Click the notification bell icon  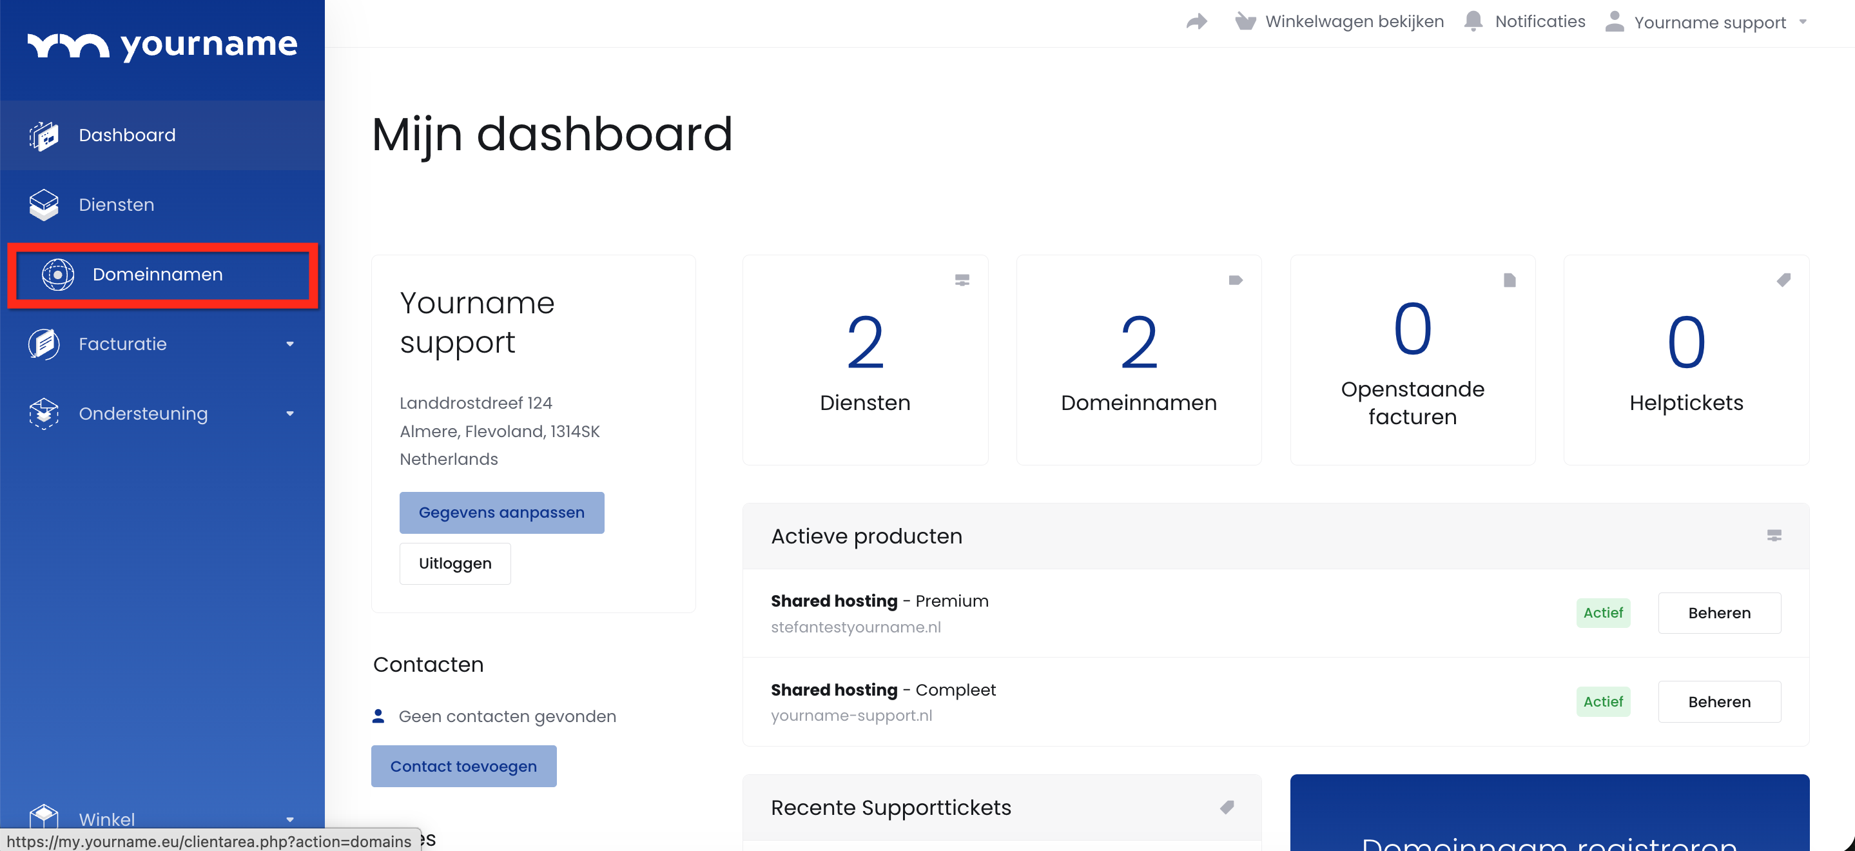tap(1473, 22)
